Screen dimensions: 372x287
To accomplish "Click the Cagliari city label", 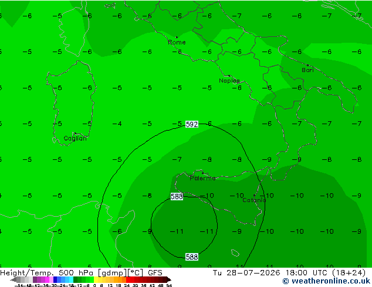I will (75, 138).
